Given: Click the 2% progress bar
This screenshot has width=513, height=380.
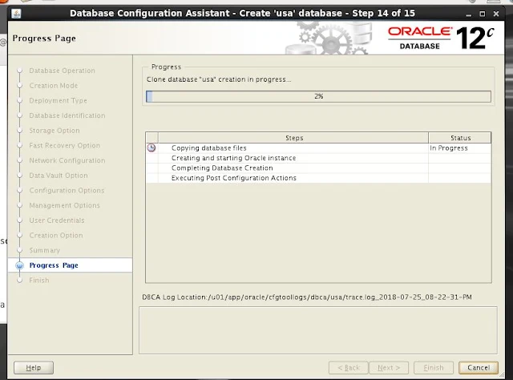Looking at the screenshot, I should pos(318,96).
